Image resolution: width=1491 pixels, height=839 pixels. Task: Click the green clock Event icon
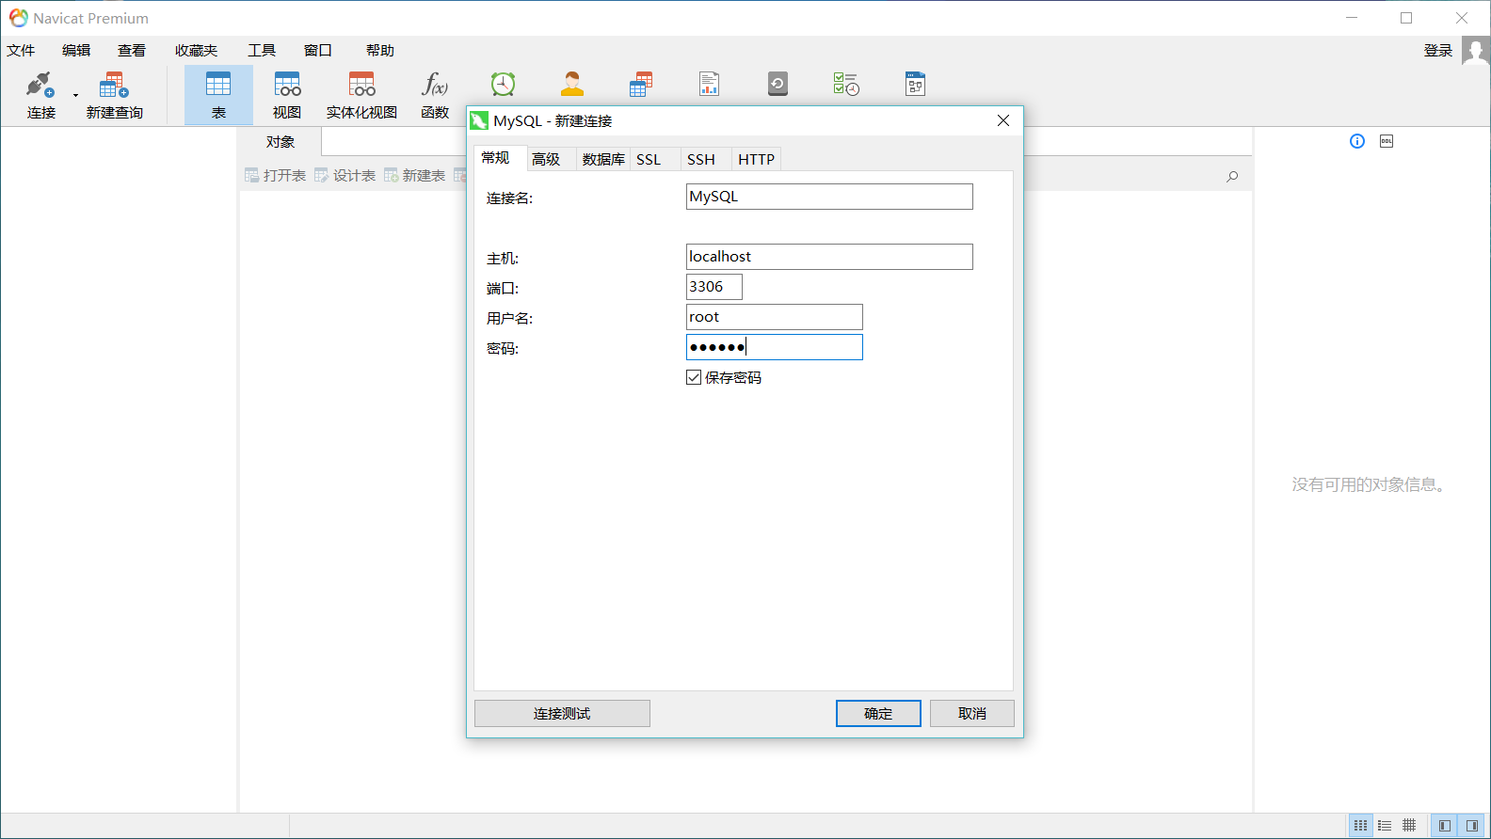click(504, 85)
